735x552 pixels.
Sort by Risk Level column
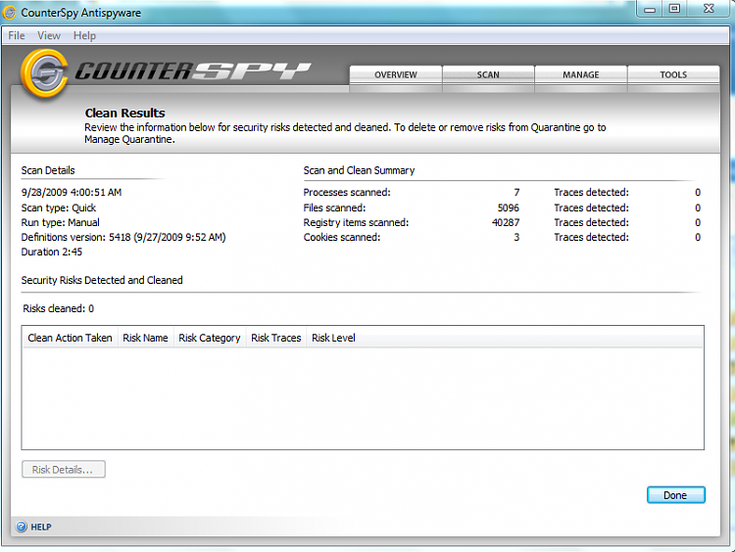click(333, 338)
